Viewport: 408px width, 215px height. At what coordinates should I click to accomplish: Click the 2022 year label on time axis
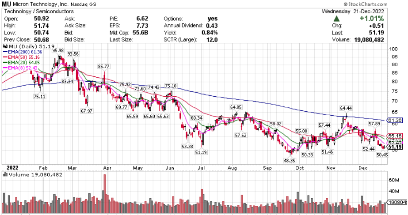coord(12,168)
